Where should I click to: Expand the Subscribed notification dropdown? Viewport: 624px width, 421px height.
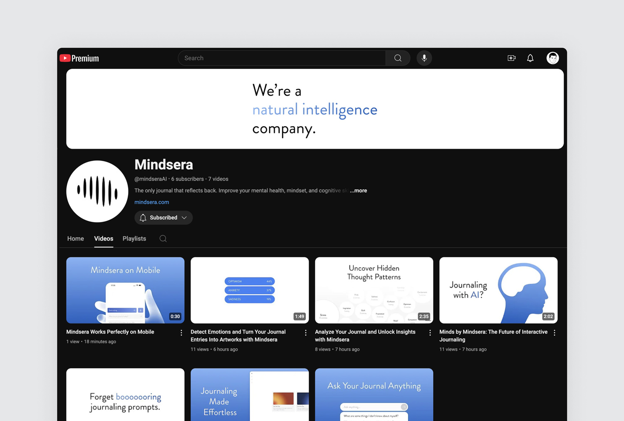(x=163, y=218)
